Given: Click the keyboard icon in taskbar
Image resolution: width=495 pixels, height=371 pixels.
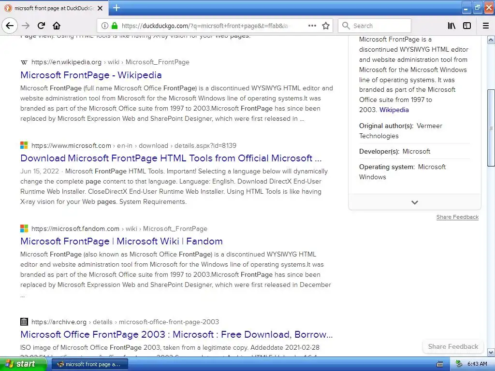Looking at the screenshot, I should click(x=440, y=364).
